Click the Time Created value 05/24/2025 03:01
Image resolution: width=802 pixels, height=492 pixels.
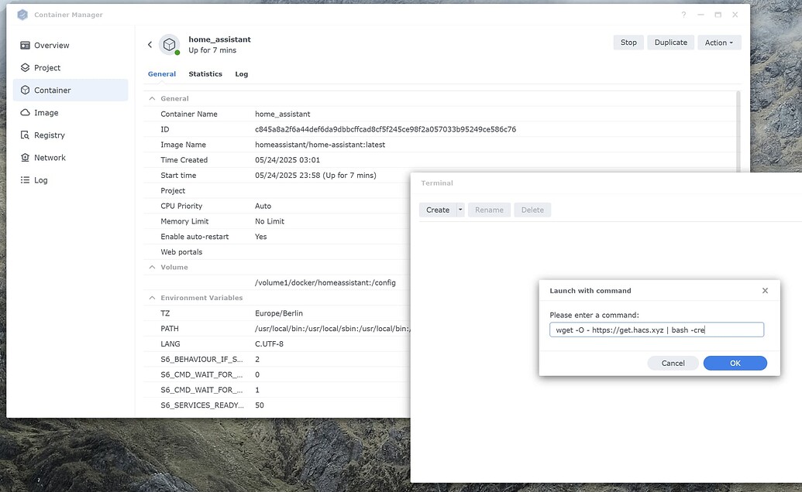tap(287, 160)
